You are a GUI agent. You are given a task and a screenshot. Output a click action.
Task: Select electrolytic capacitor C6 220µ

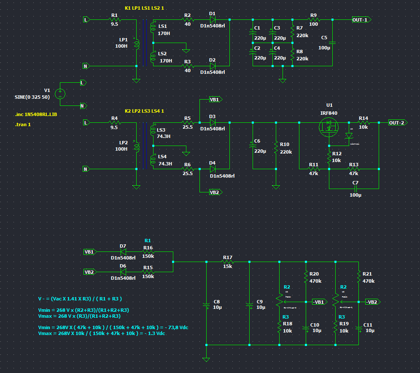pos(253,148)
